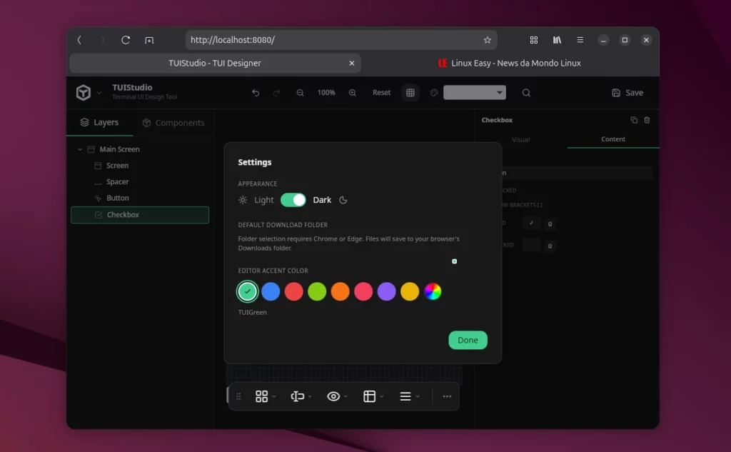
Task: Click the zoom in magnifier icon
Action: (x=353, y=93)
